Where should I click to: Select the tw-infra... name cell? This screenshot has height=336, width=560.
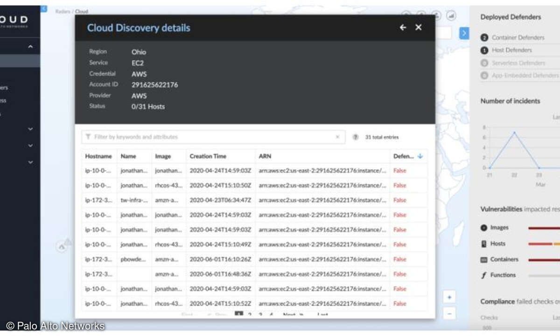click(x=134, y=200)
